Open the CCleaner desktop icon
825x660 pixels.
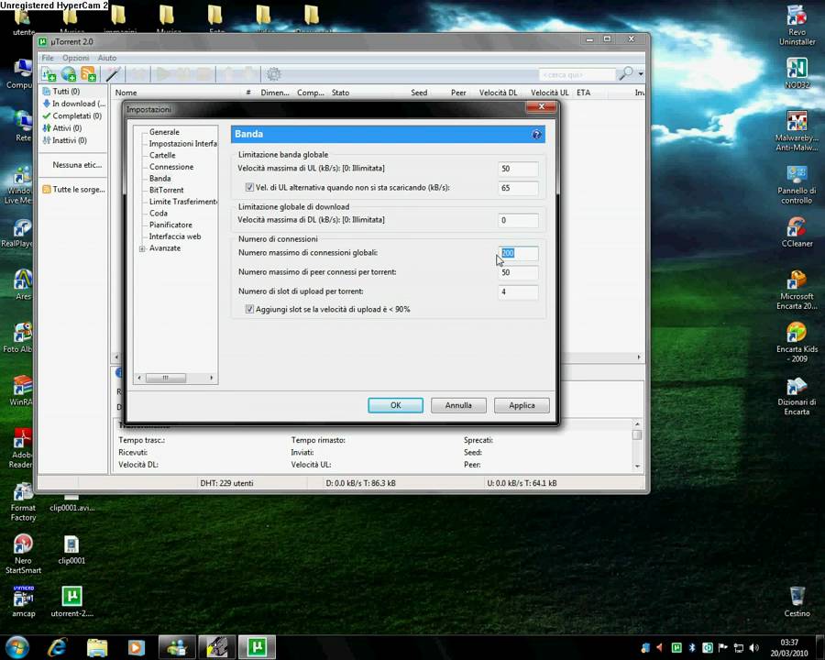click(797, 232)
